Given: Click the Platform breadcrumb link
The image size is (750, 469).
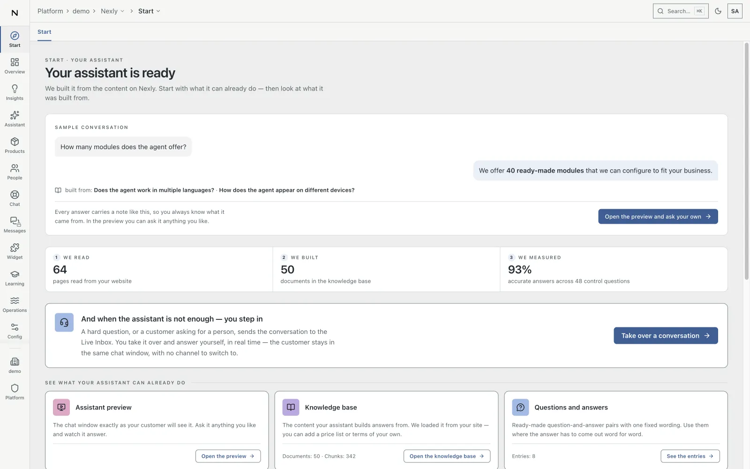Looking at the screenshot, I should (50, 11).
